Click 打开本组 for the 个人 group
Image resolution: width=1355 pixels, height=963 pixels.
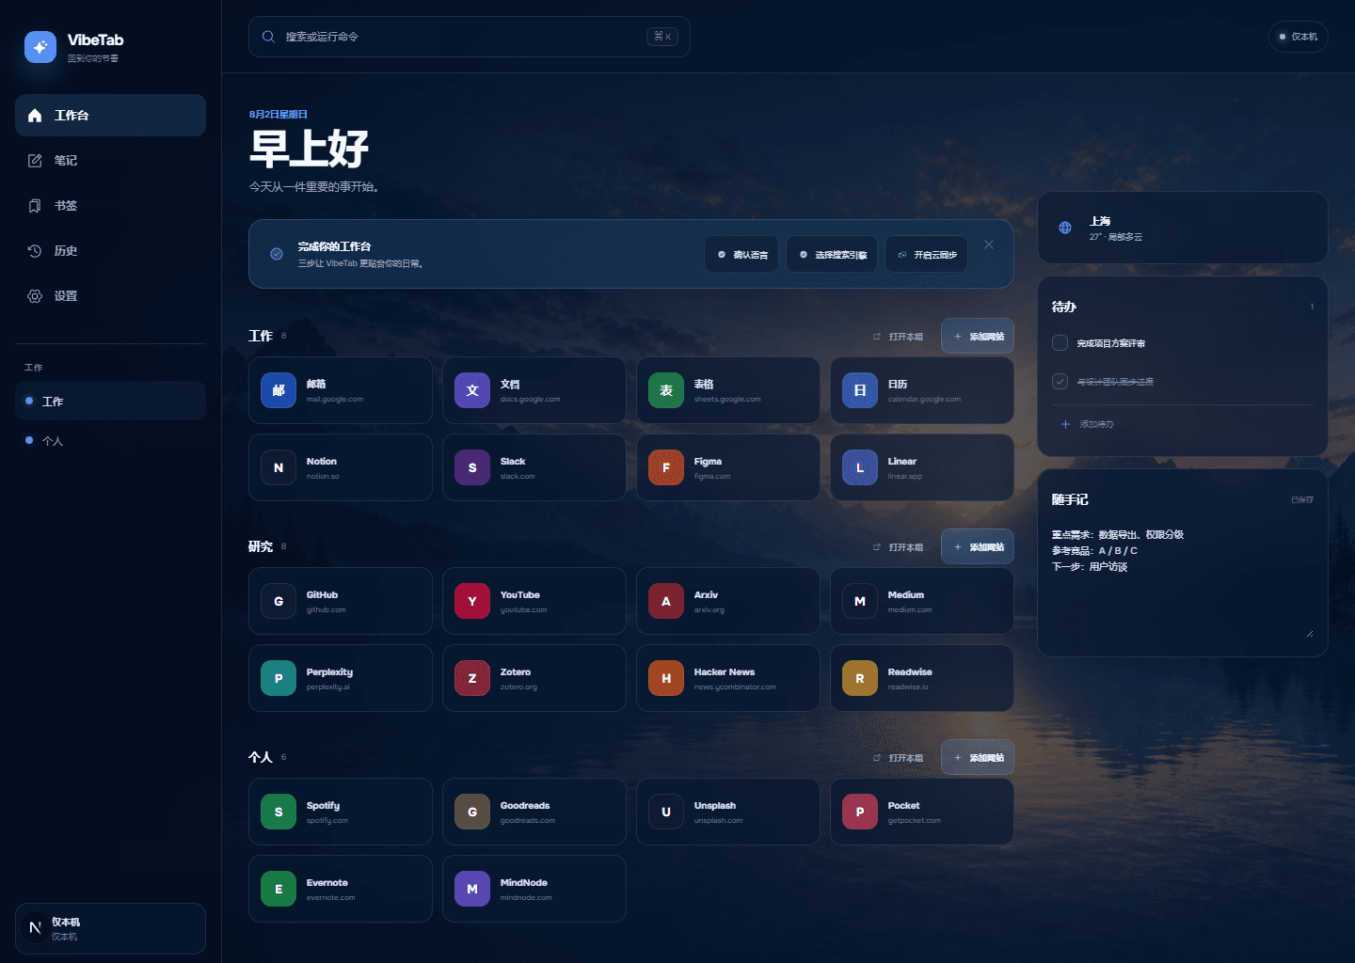click(x=899, y=757)
